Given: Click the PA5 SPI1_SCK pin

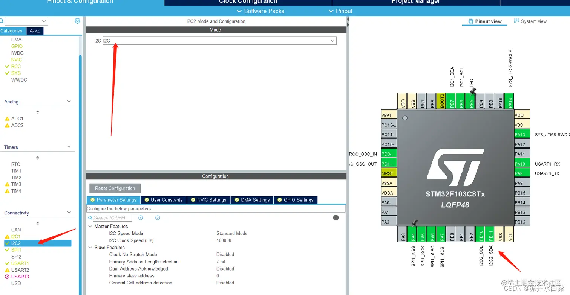Looking at the screenshot, I should (x=421, y=234).
